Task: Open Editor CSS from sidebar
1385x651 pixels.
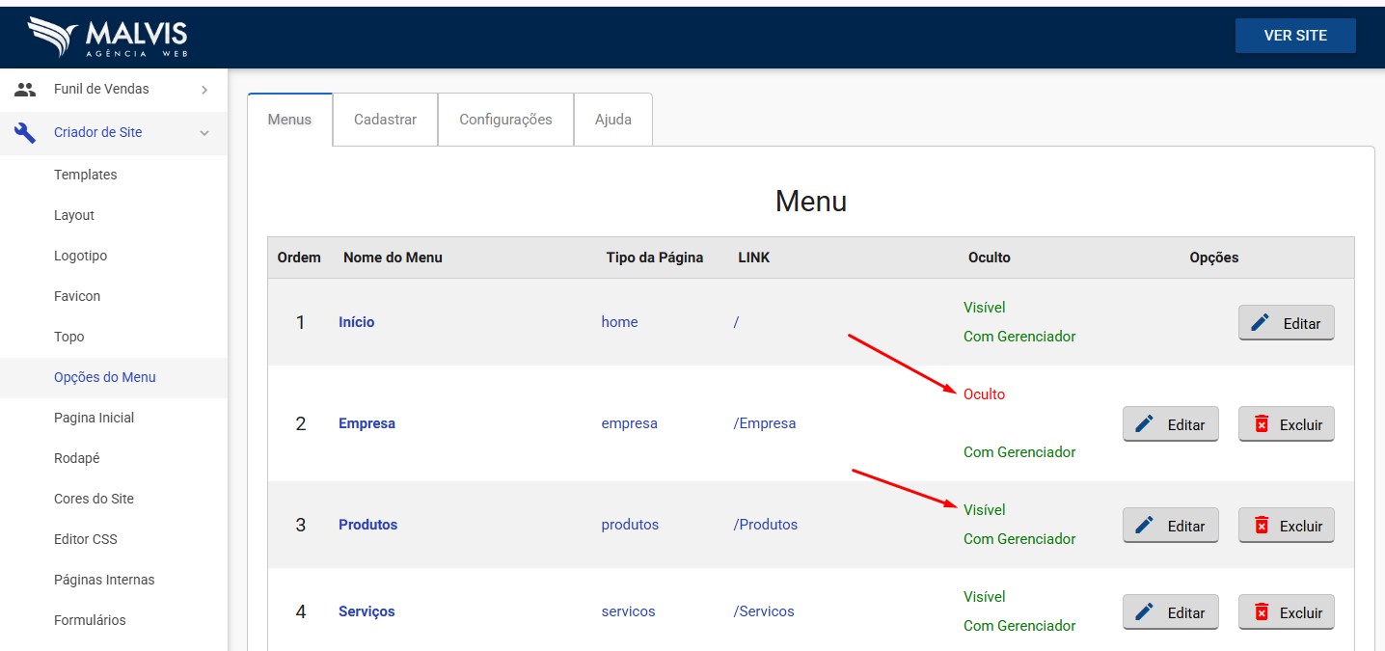Action: [85, 539]
